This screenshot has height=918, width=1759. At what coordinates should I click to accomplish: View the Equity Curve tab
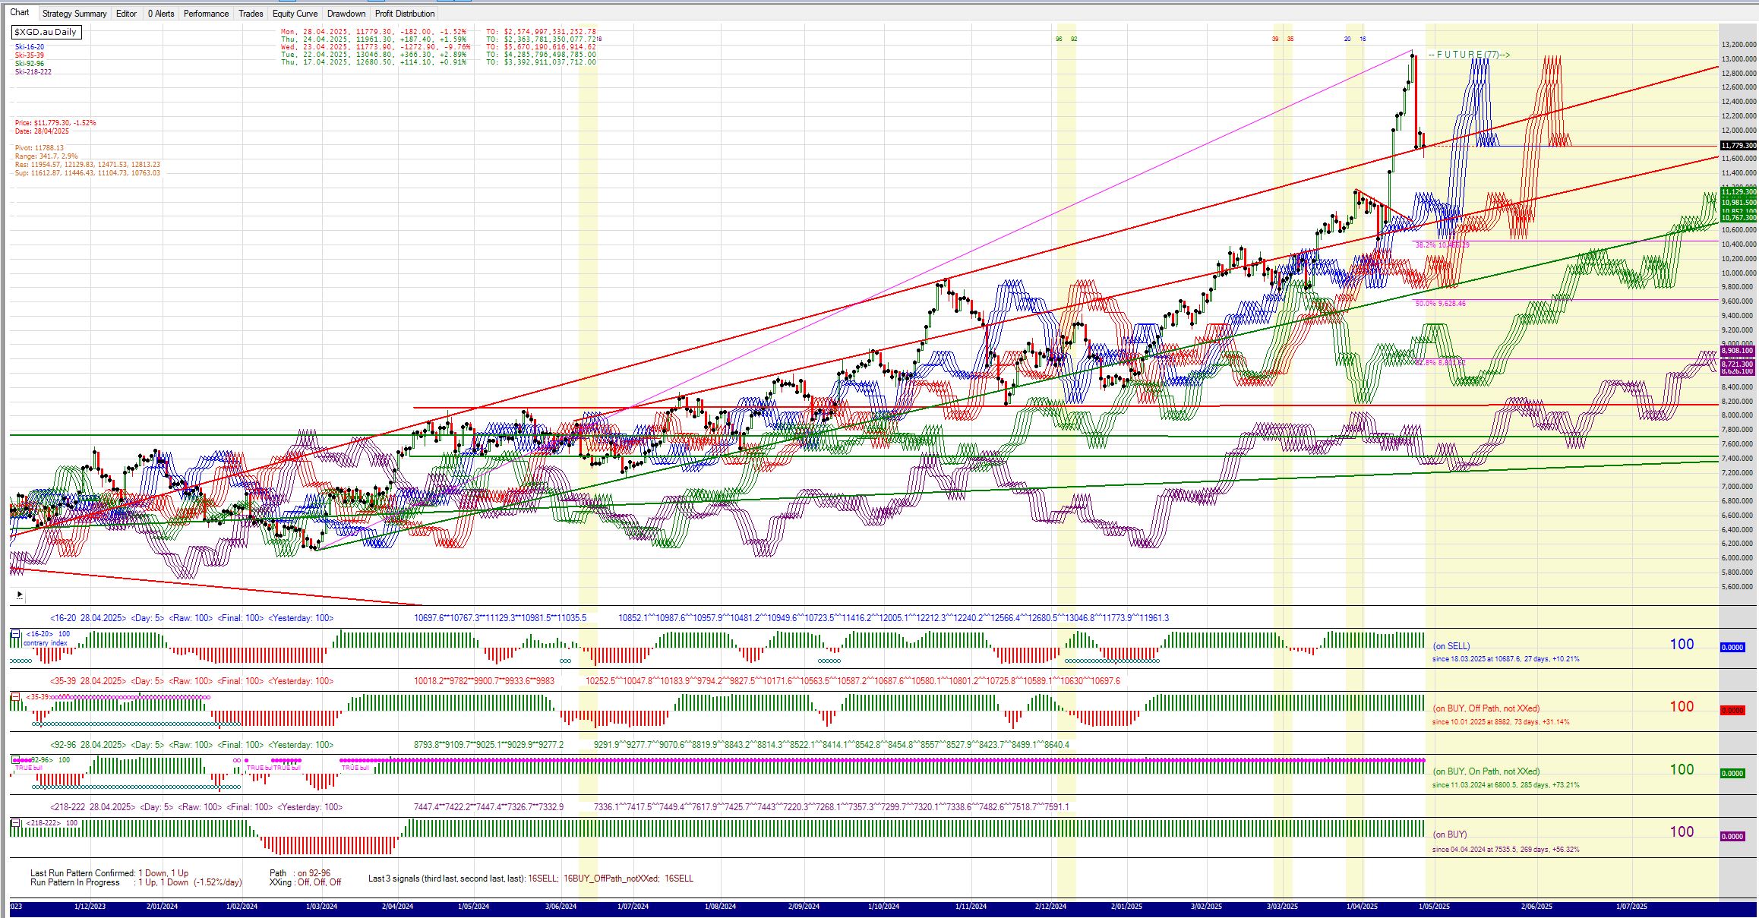click(x=295, y=14)
